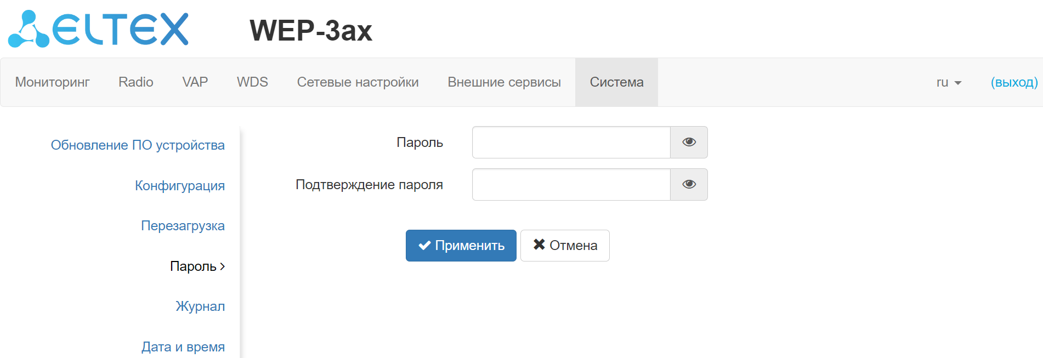Select the Система tab

pyautogui.click(x=616, y=82)
